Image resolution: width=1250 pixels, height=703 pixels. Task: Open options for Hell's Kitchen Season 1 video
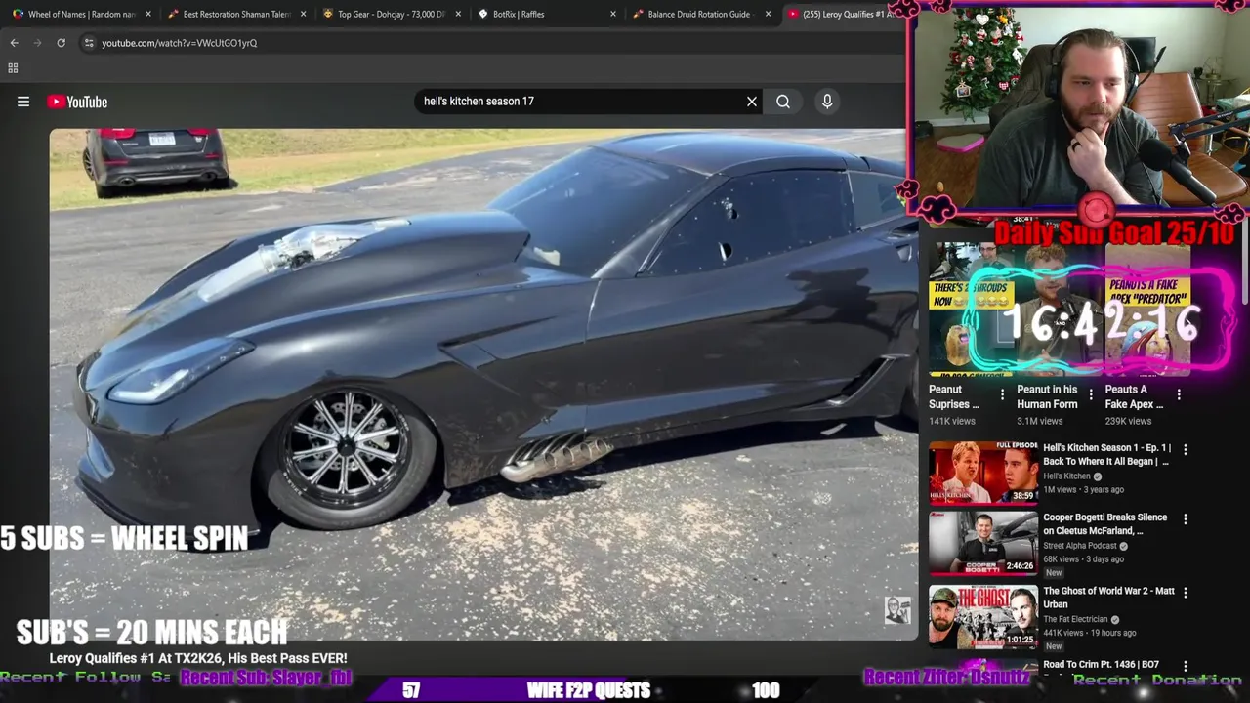coord(1186,450)
